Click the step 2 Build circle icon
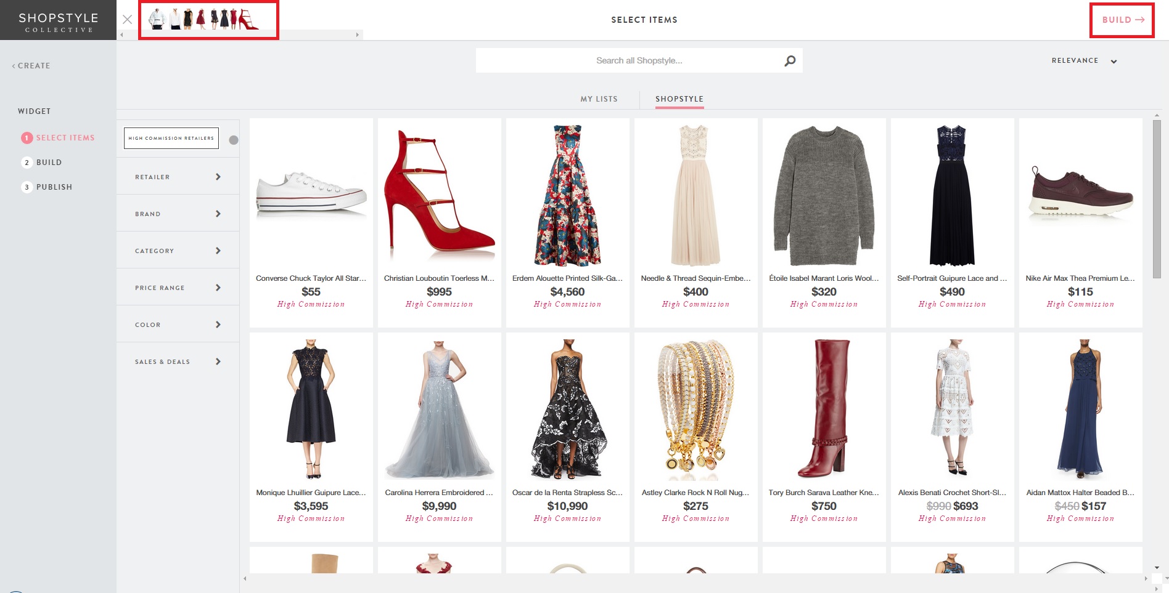This screenshot has width=1169, height=593. (27, 163)
